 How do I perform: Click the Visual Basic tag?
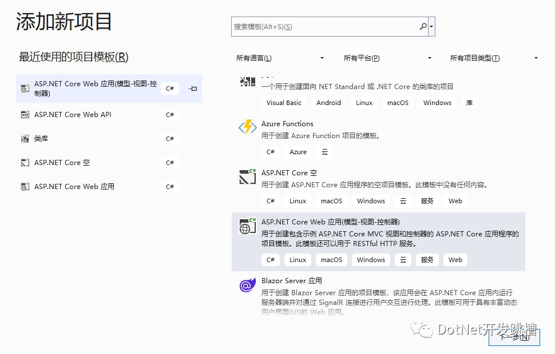[284, 103]
